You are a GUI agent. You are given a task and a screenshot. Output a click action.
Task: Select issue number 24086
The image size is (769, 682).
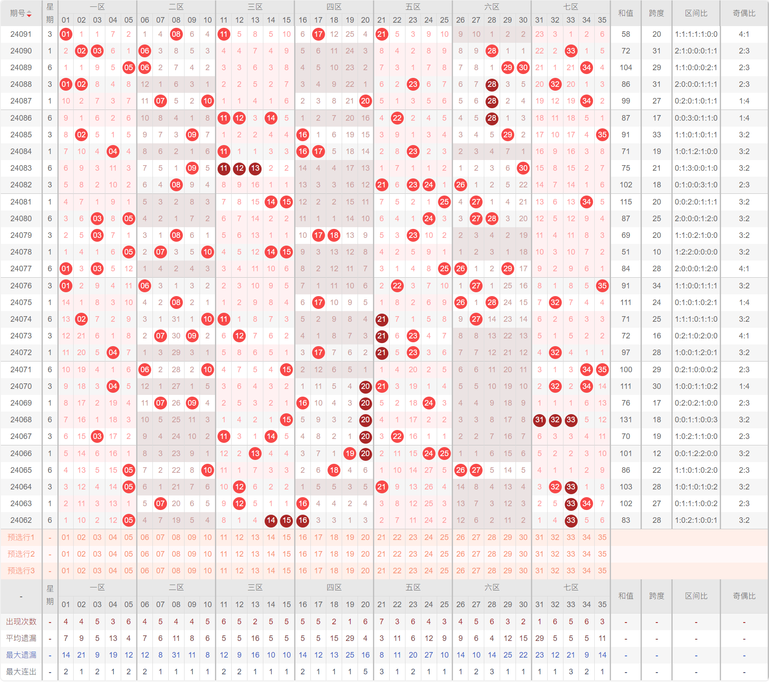[21, 118]
